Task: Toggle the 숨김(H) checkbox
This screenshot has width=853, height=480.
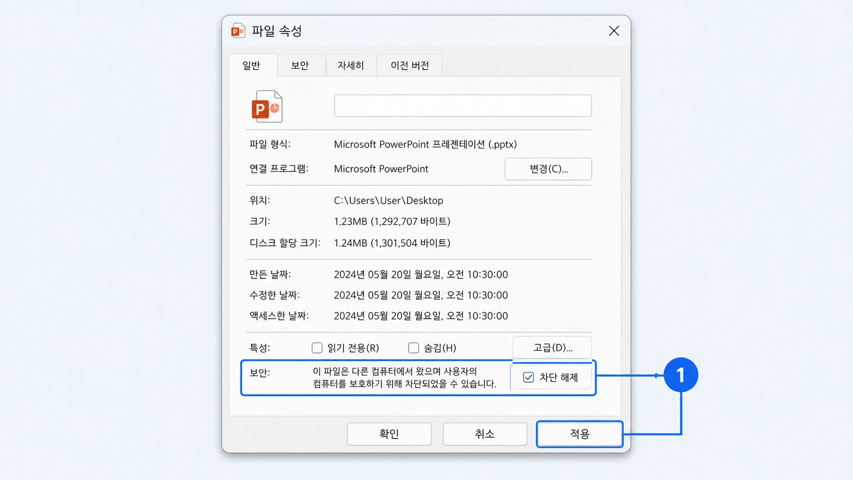Action: (x=413, y=348)
